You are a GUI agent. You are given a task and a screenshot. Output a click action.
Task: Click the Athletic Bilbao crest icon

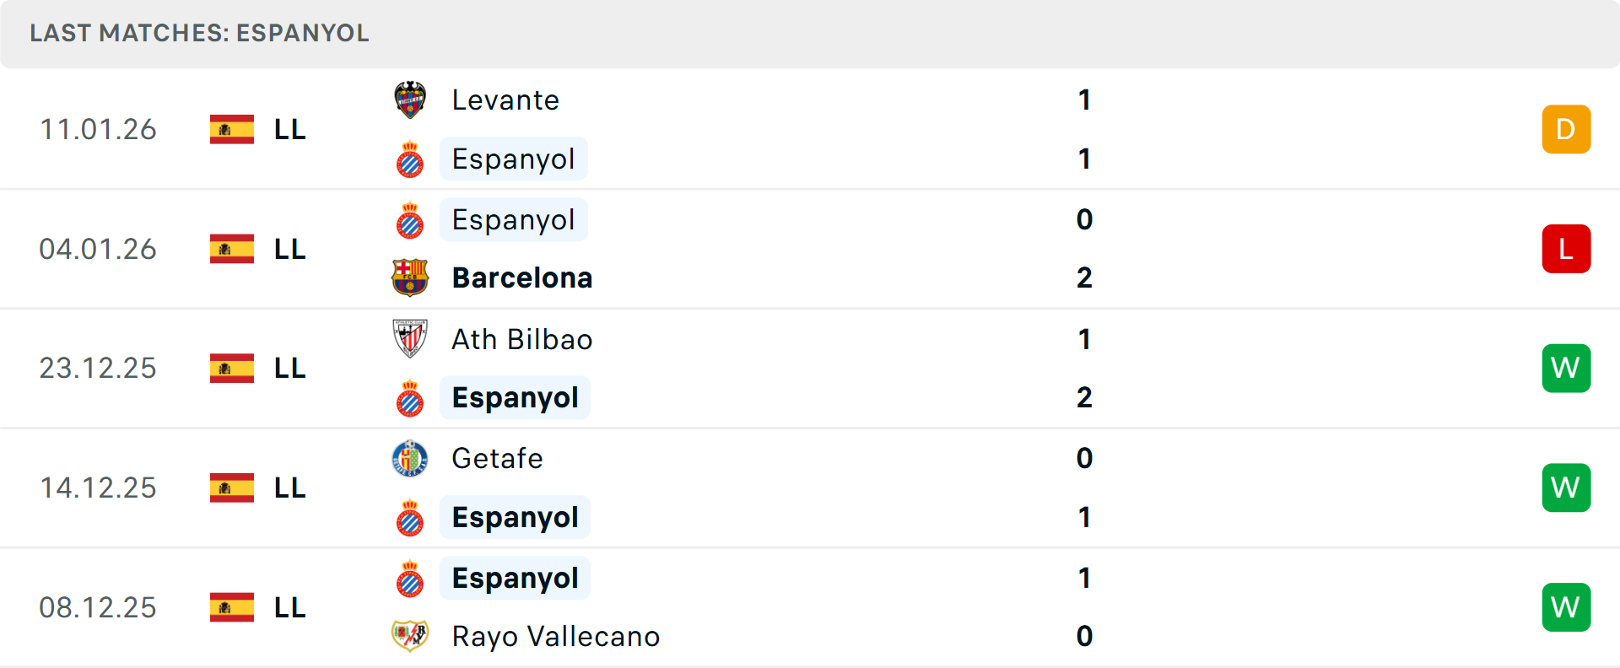click(x=410, y=339)
